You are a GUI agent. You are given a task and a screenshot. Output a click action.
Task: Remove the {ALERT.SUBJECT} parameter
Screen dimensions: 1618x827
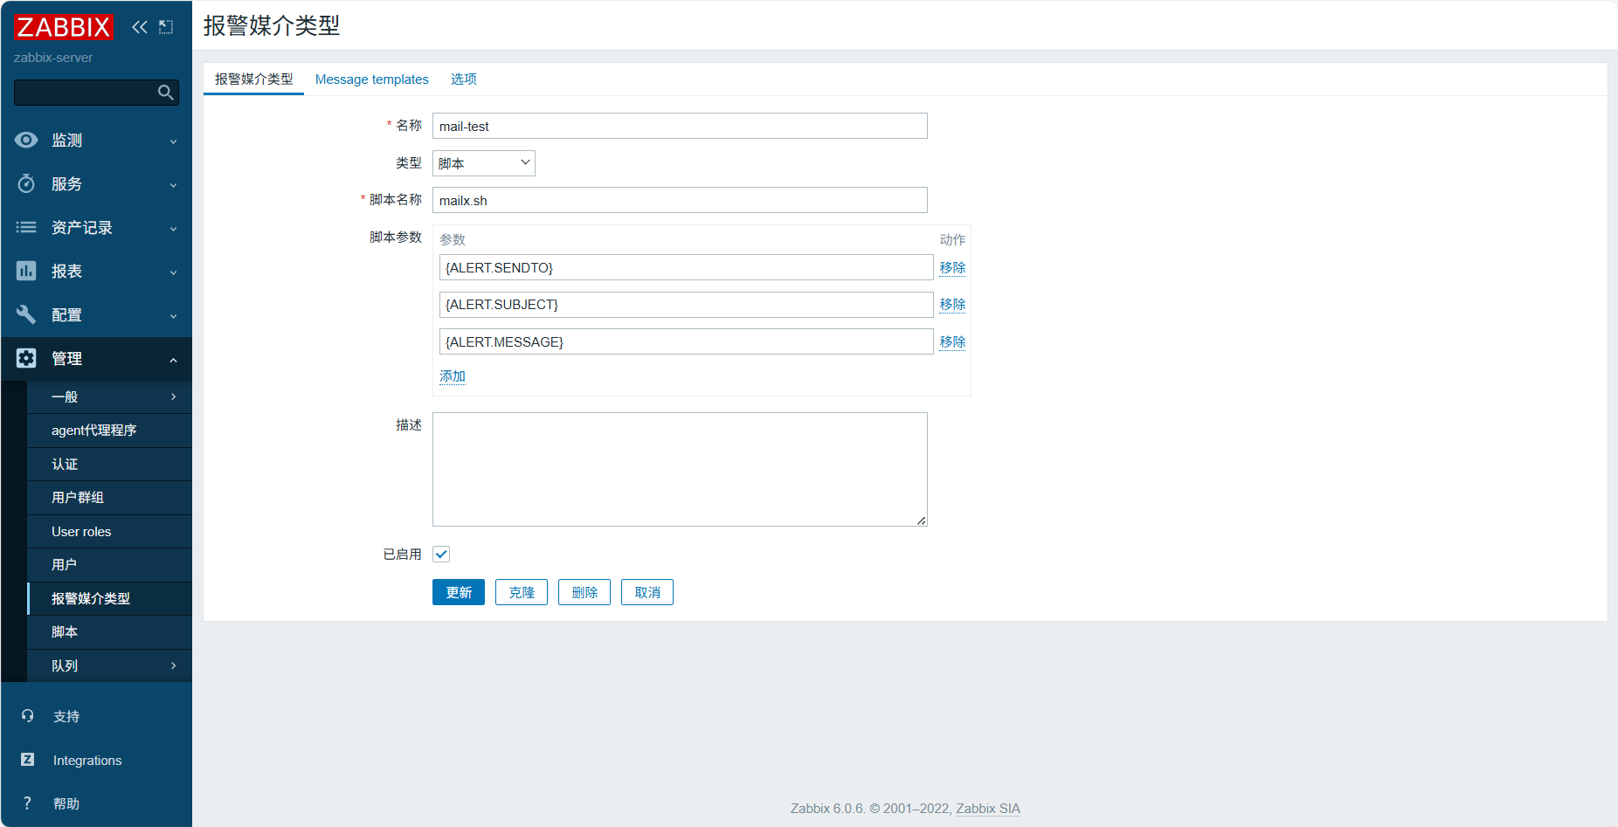point(952,304)
